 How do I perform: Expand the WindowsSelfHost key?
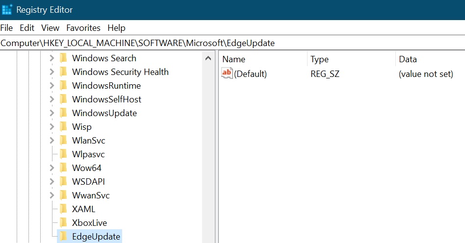coord(52,99)
